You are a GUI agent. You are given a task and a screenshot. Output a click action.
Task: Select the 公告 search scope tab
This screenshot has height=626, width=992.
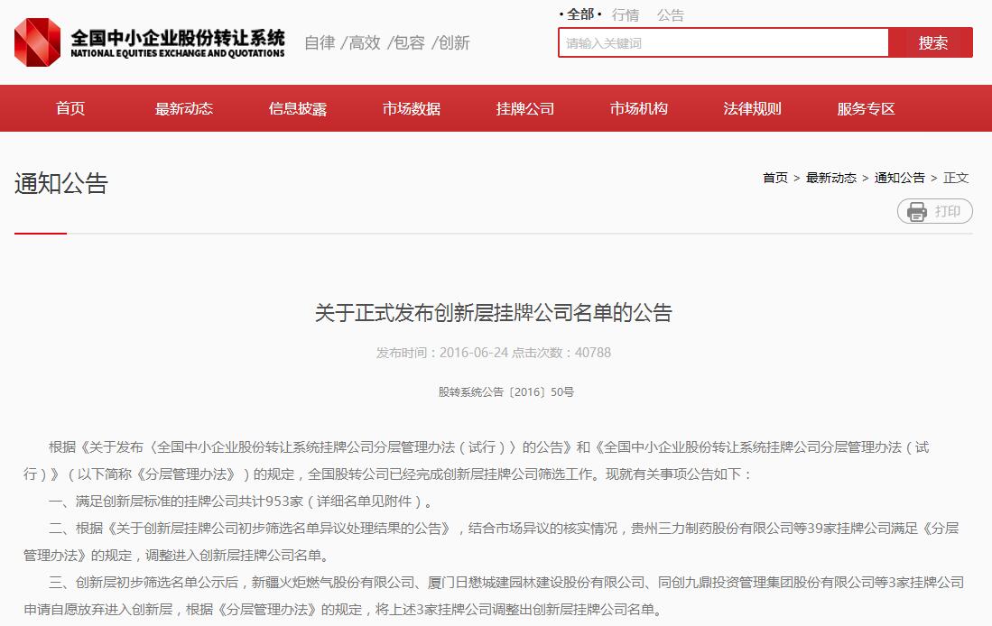tap(671, 15)
